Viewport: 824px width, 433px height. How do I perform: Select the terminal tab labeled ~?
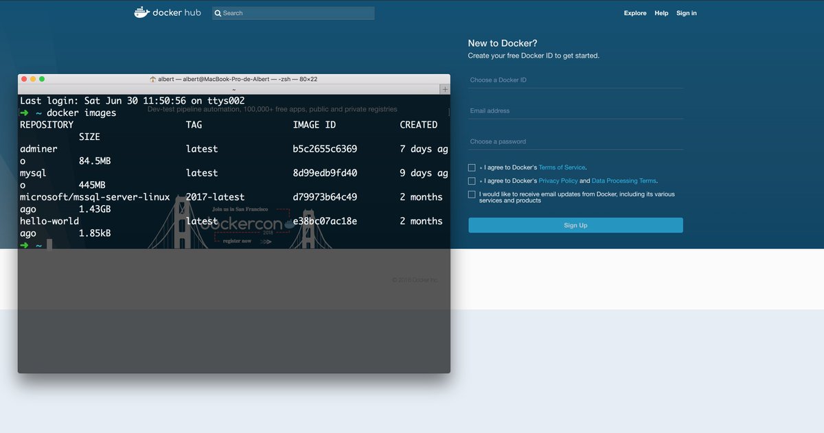click(x=233, y=89)
